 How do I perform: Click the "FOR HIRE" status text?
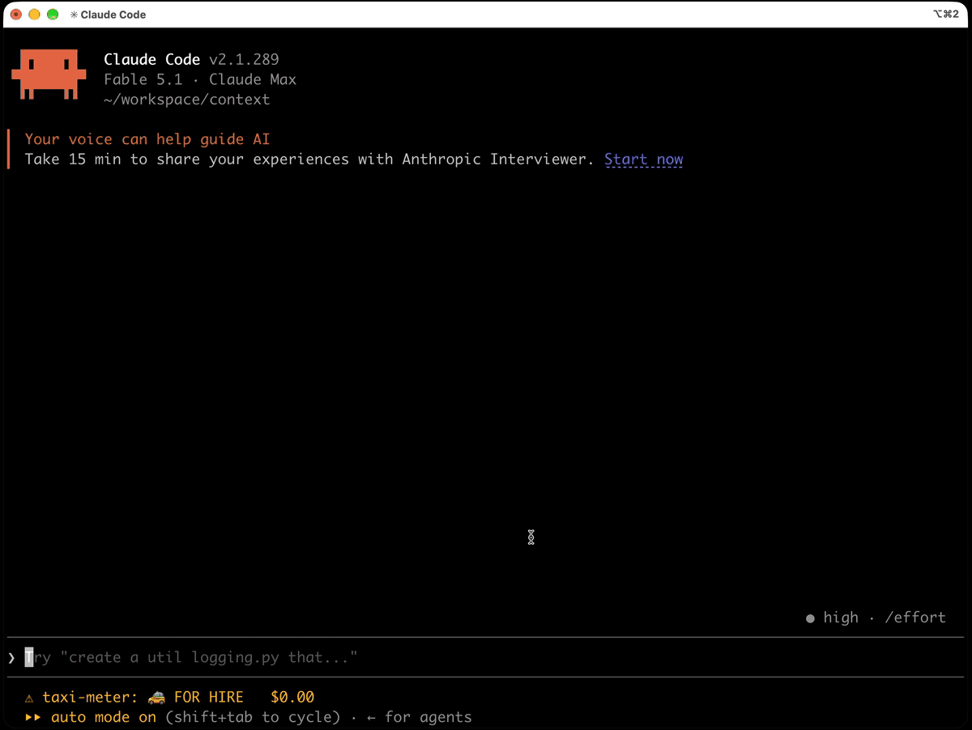(208, 697)
